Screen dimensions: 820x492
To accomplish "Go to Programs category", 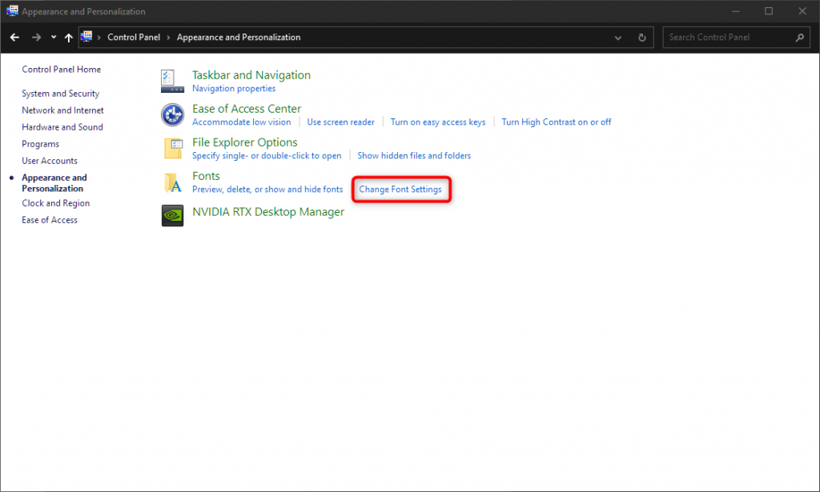I will (x=40, y=144).
